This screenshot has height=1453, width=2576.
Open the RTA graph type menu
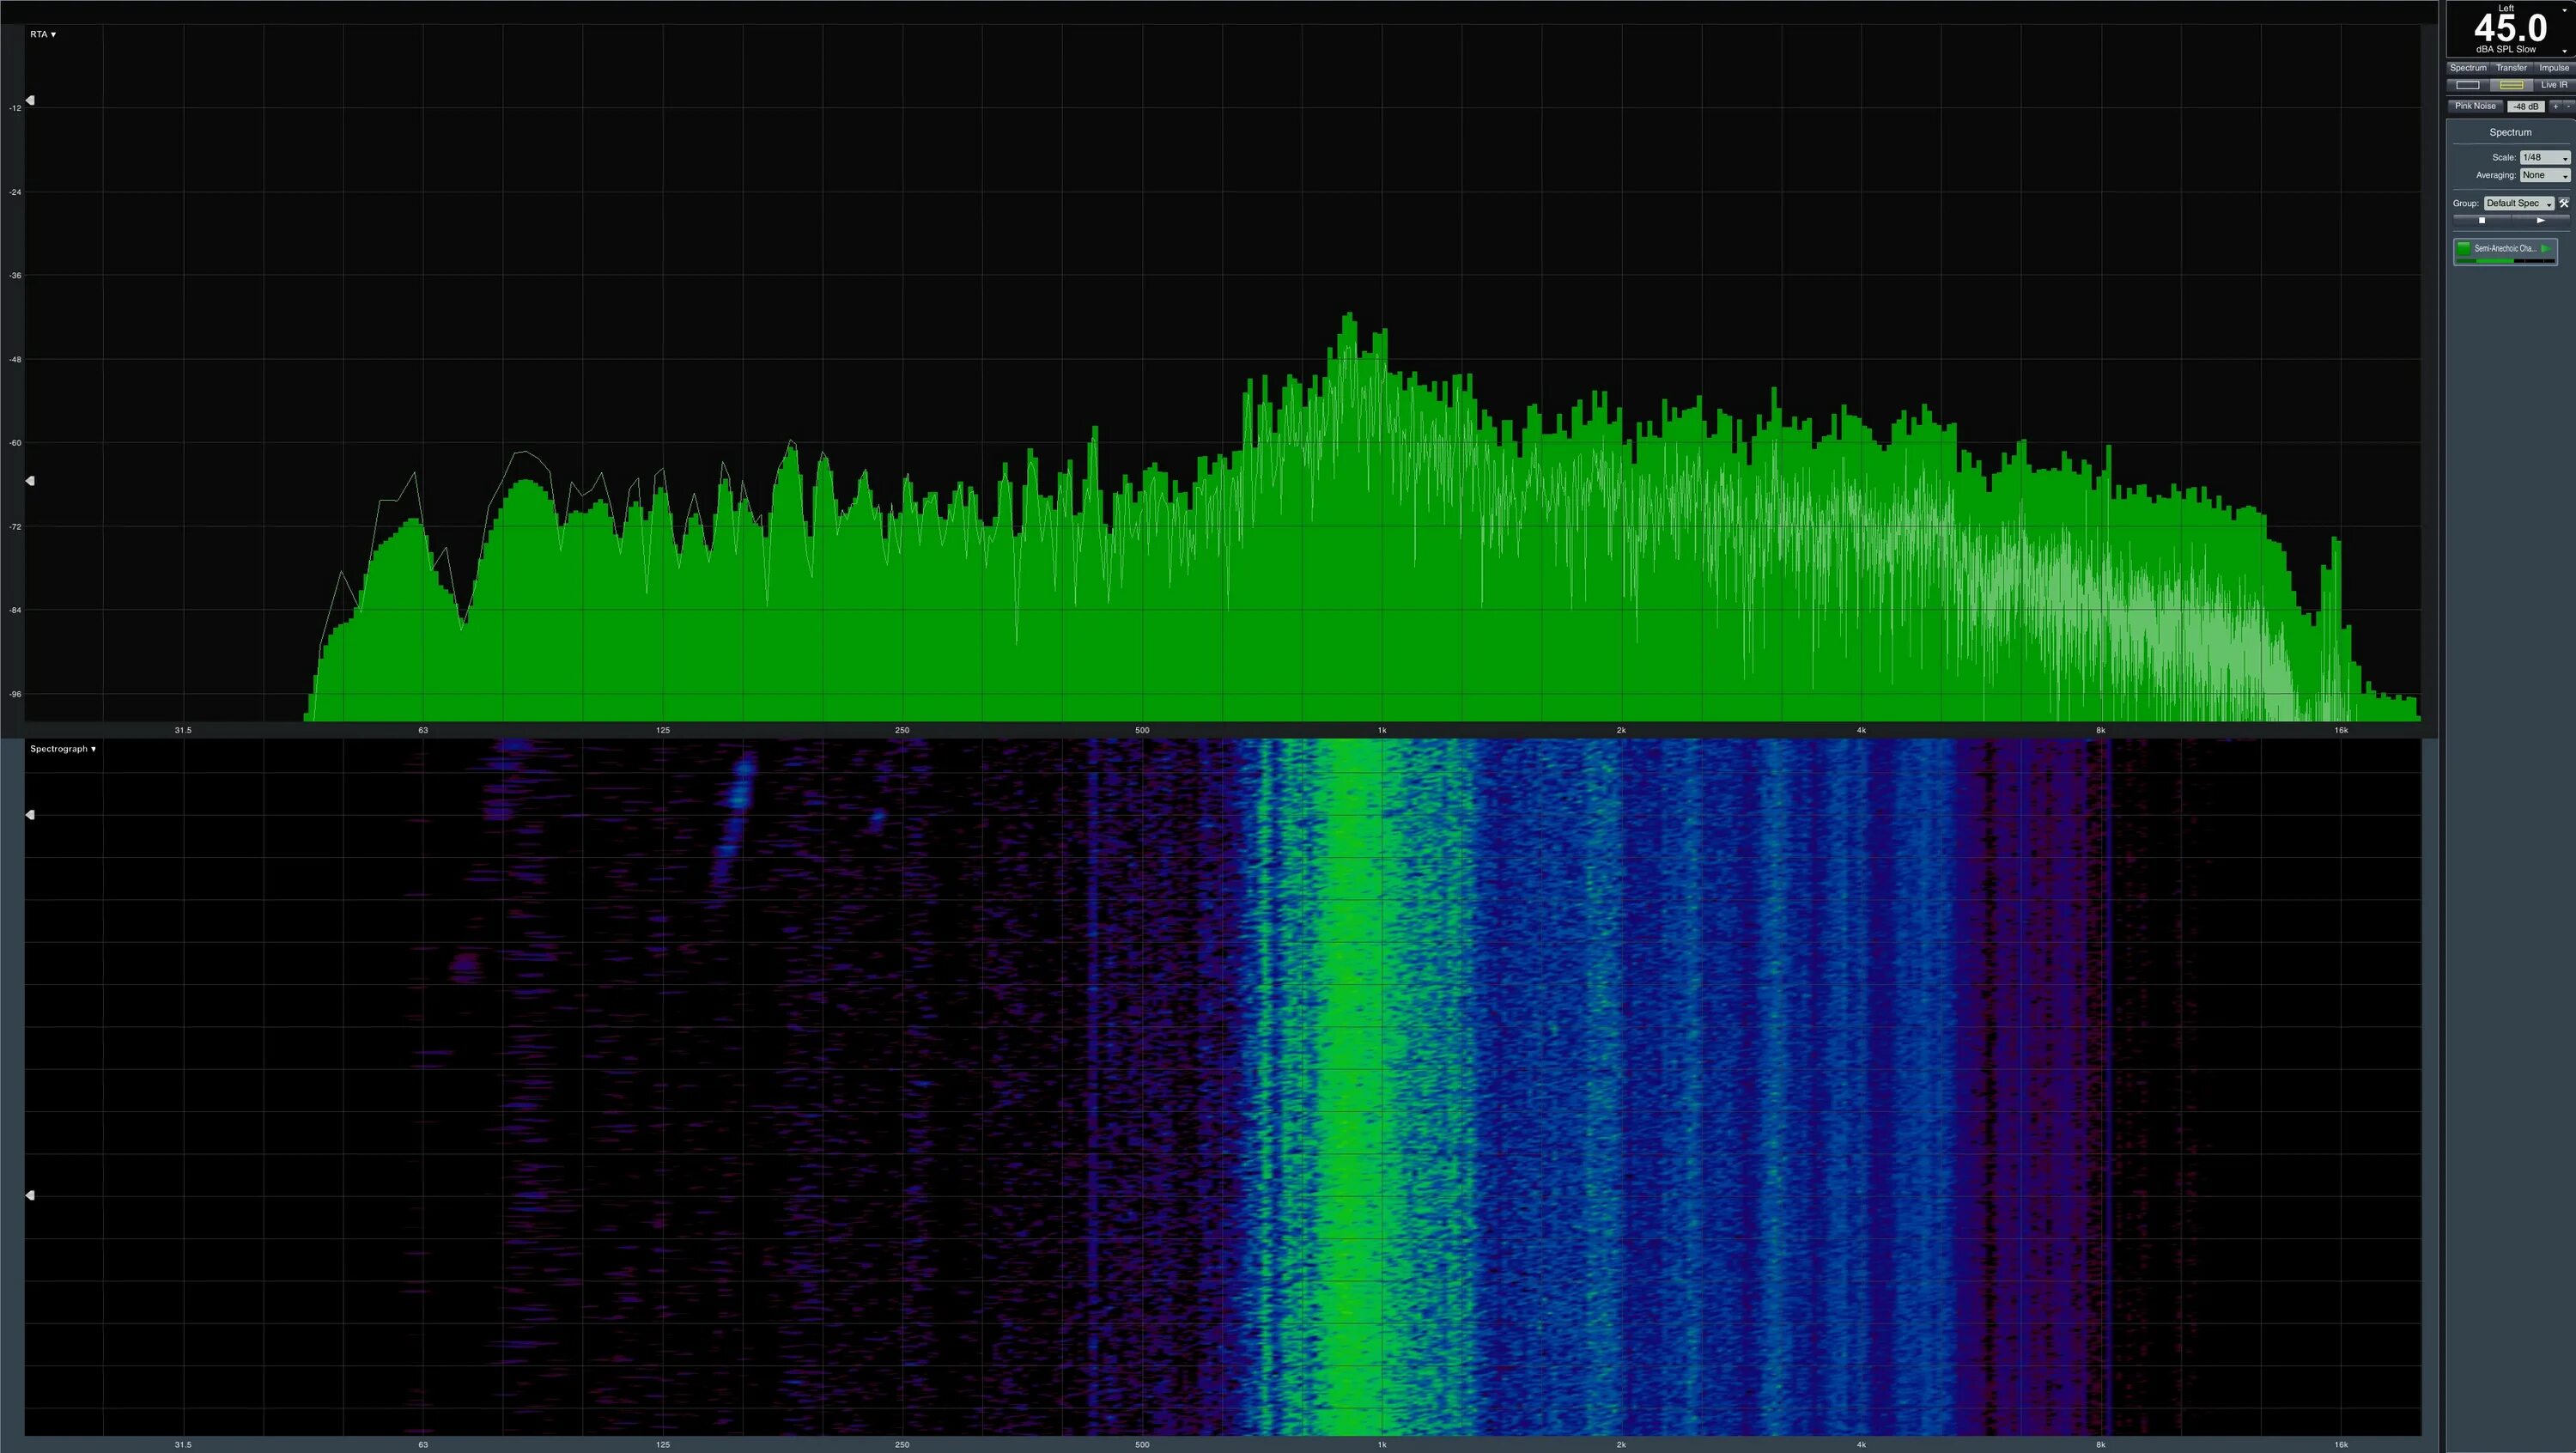click(43, 34)
